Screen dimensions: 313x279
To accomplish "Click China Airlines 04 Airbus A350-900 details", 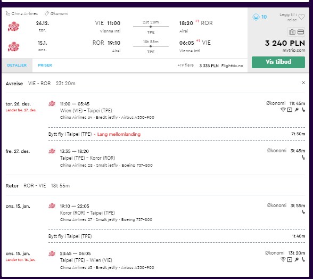I will pos(107,118).
